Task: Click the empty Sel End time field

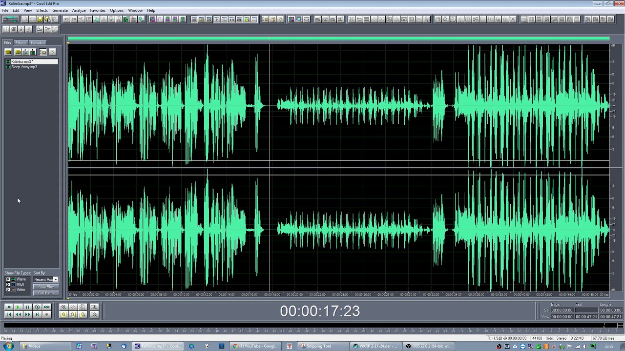Action: (586, 310)
